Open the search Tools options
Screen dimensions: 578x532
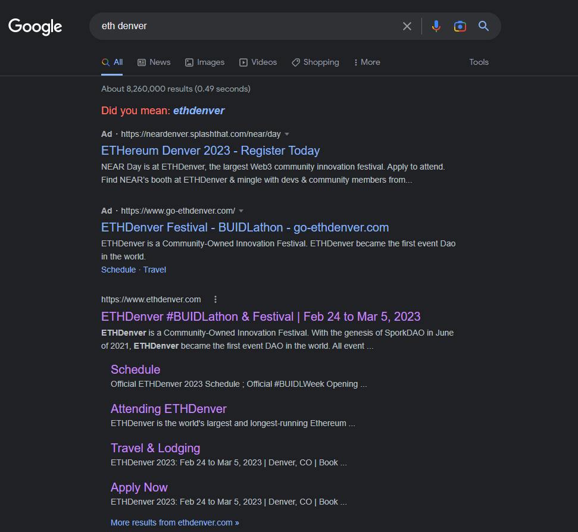coord(479,62)
